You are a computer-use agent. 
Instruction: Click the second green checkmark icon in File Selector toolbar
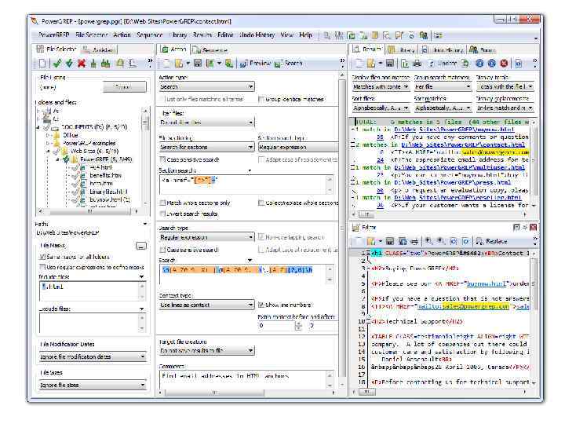tap(69, 64)
